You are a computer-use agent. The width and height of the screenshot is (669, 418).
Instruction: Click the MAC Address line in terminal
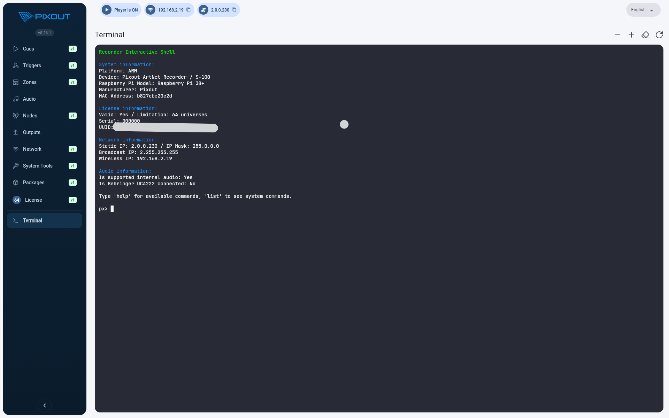[136, 96]
